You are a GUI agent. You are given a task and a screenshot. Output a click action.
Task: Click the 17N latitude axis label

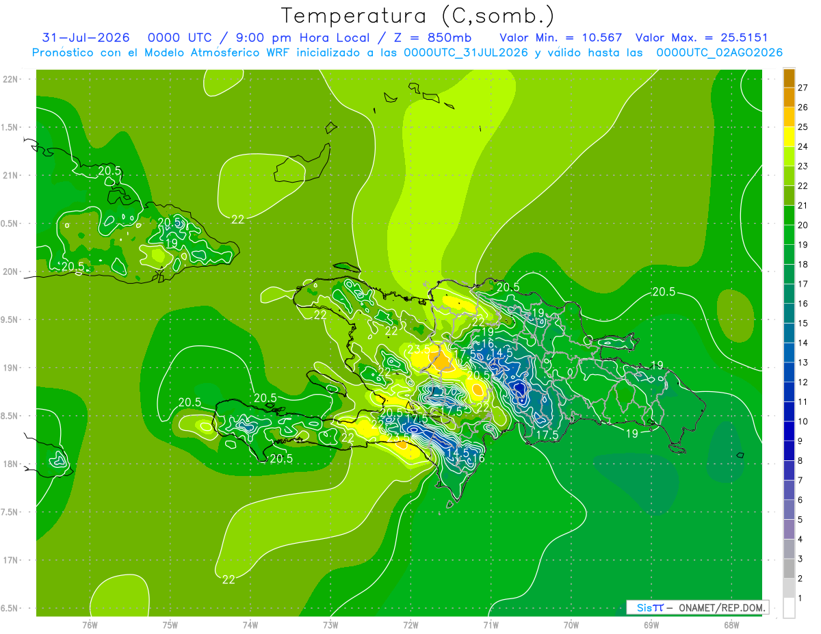pos(11,561)
